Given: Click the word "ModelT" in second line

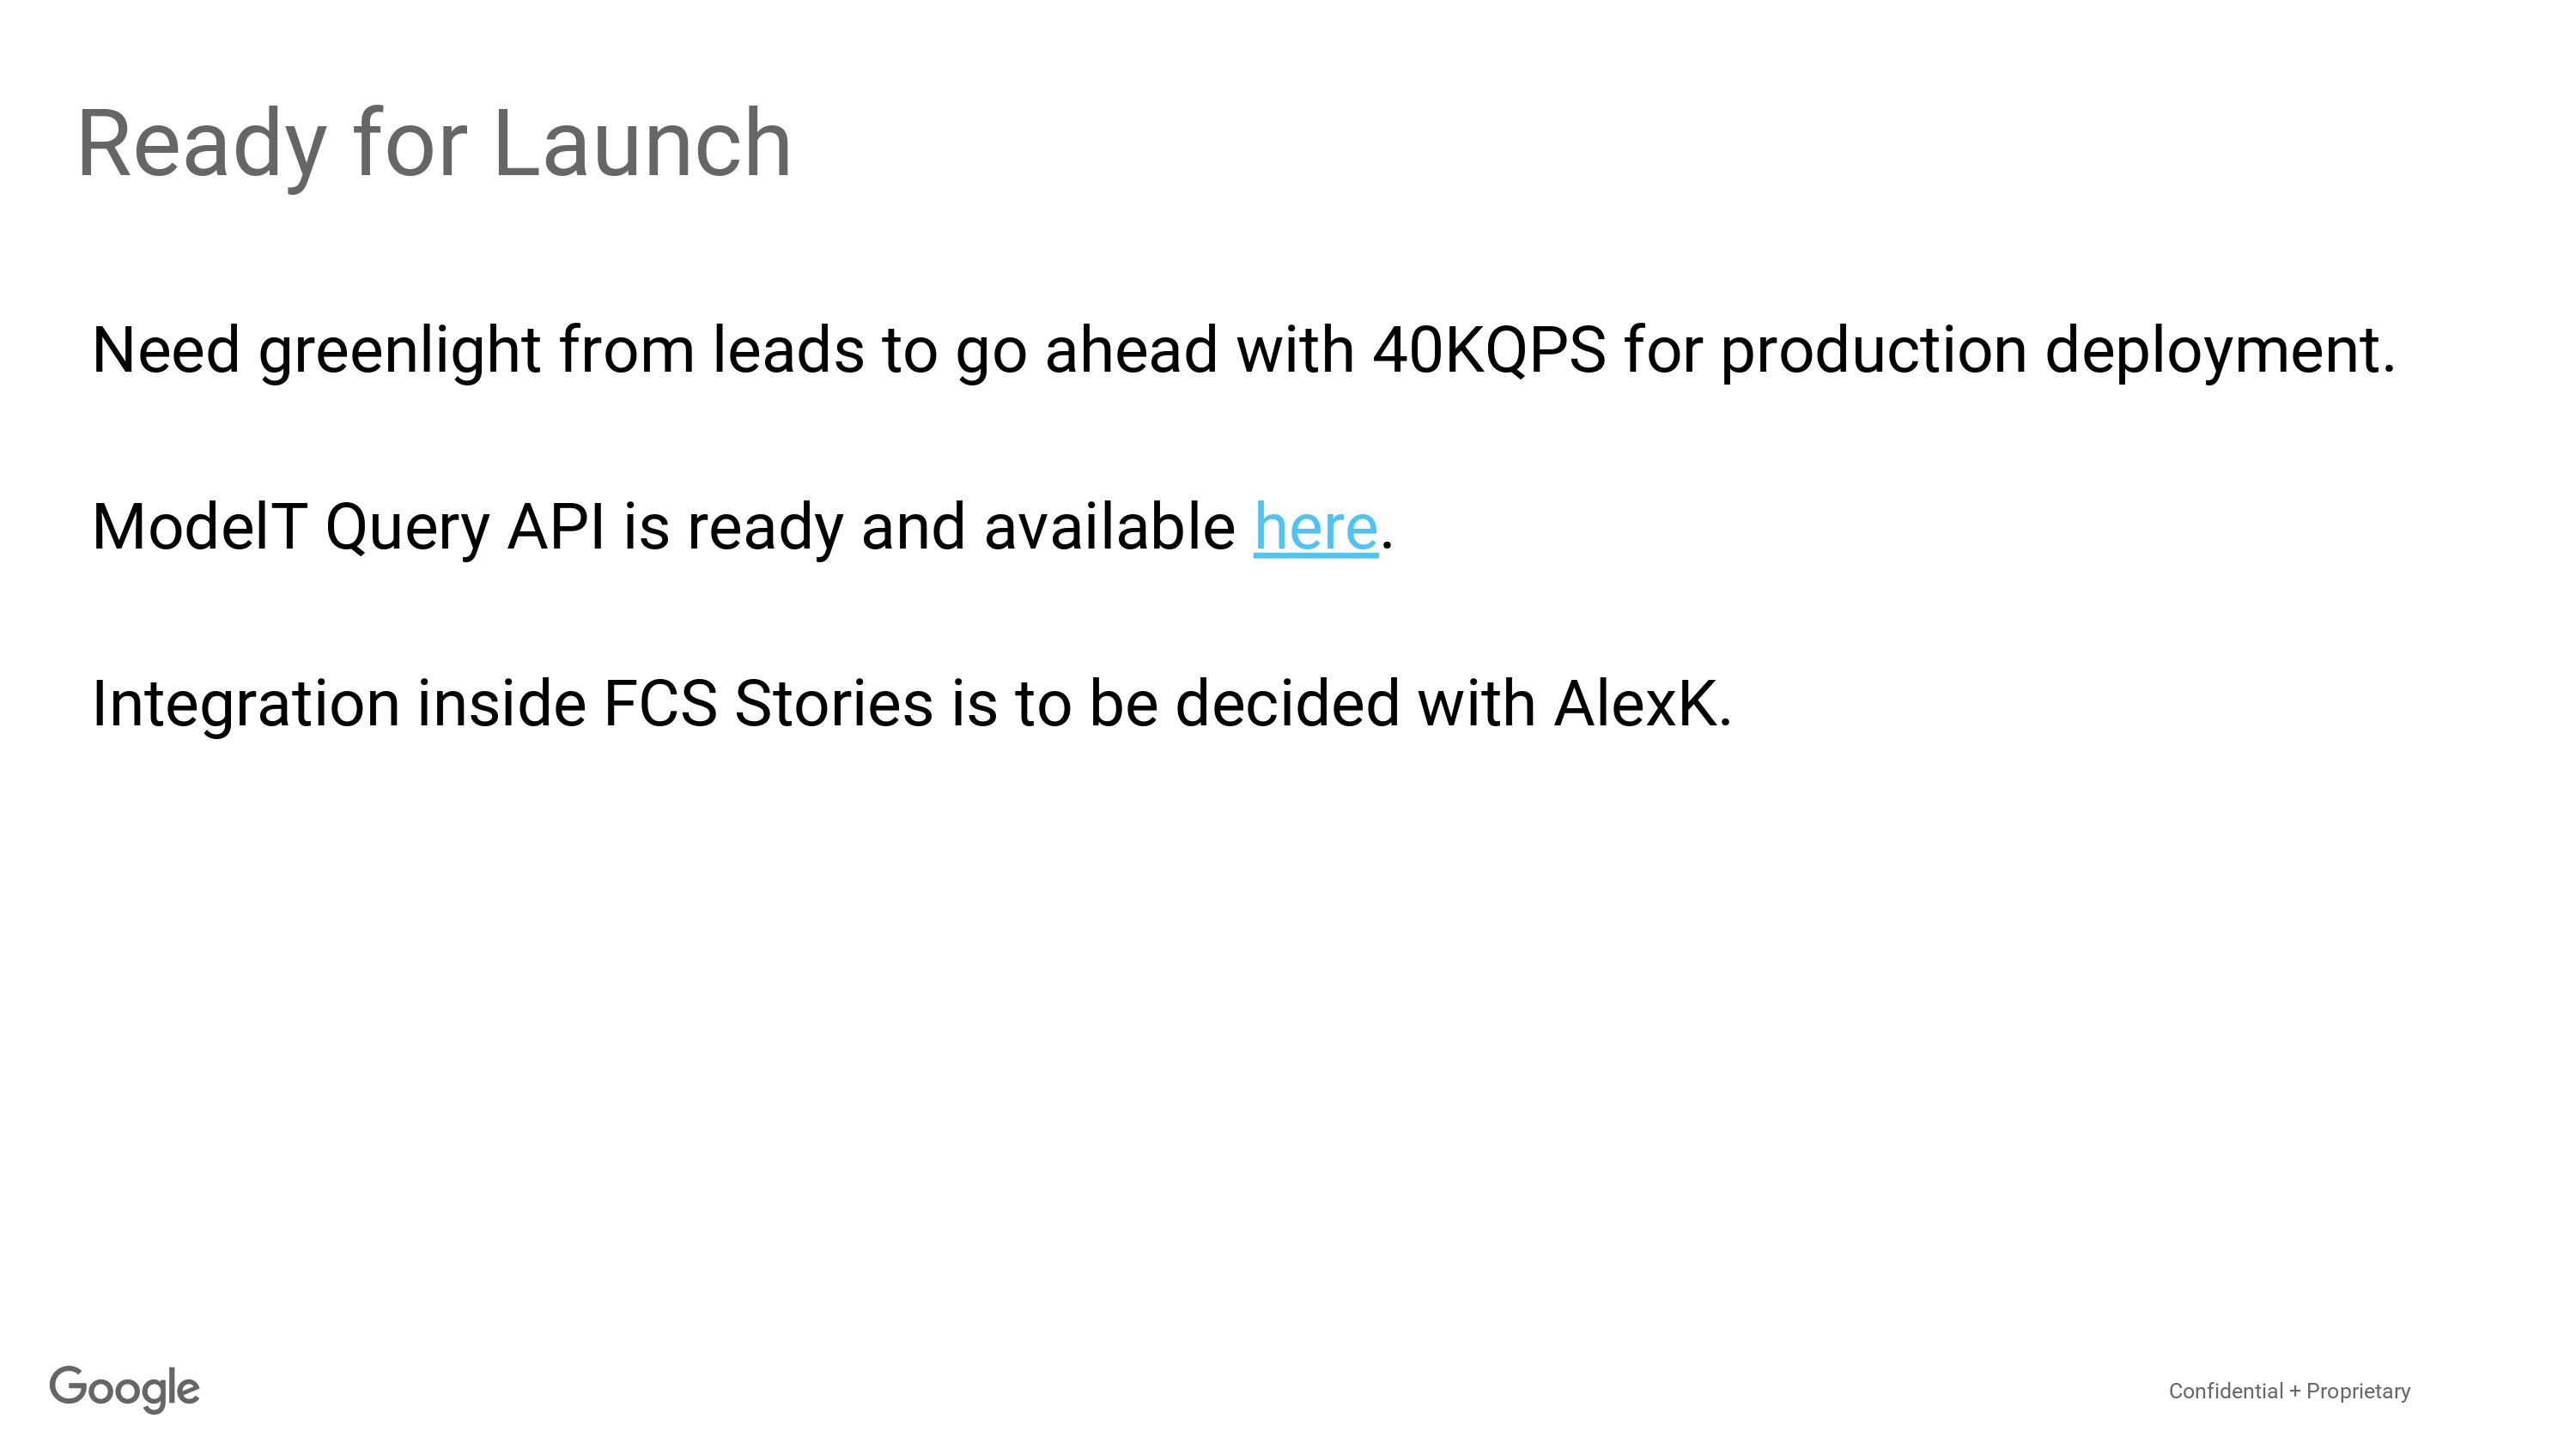Looking at the screenshot, I should pyautogui.click(x=198, y=527).
